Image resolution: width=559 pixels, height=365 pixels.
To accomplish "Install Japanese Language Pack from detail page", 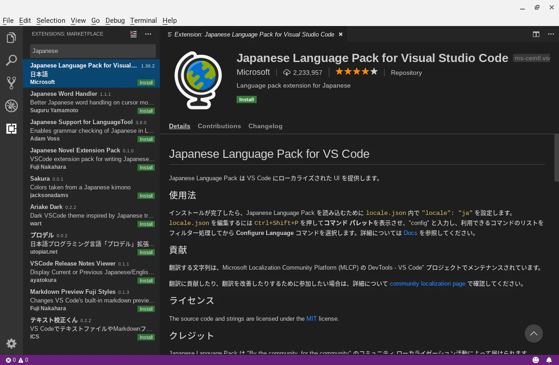I will coord(247,99).
